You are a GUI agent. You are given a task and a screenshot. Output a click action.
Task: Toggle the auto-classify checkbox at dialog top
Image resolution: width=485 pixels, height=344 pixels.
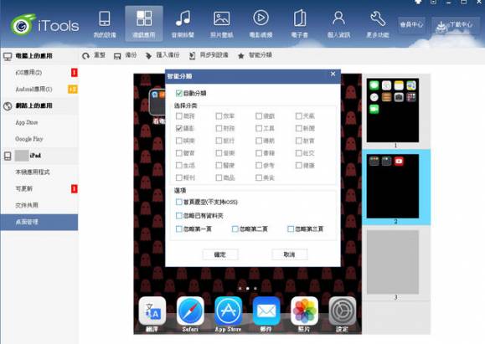(178, 93)
